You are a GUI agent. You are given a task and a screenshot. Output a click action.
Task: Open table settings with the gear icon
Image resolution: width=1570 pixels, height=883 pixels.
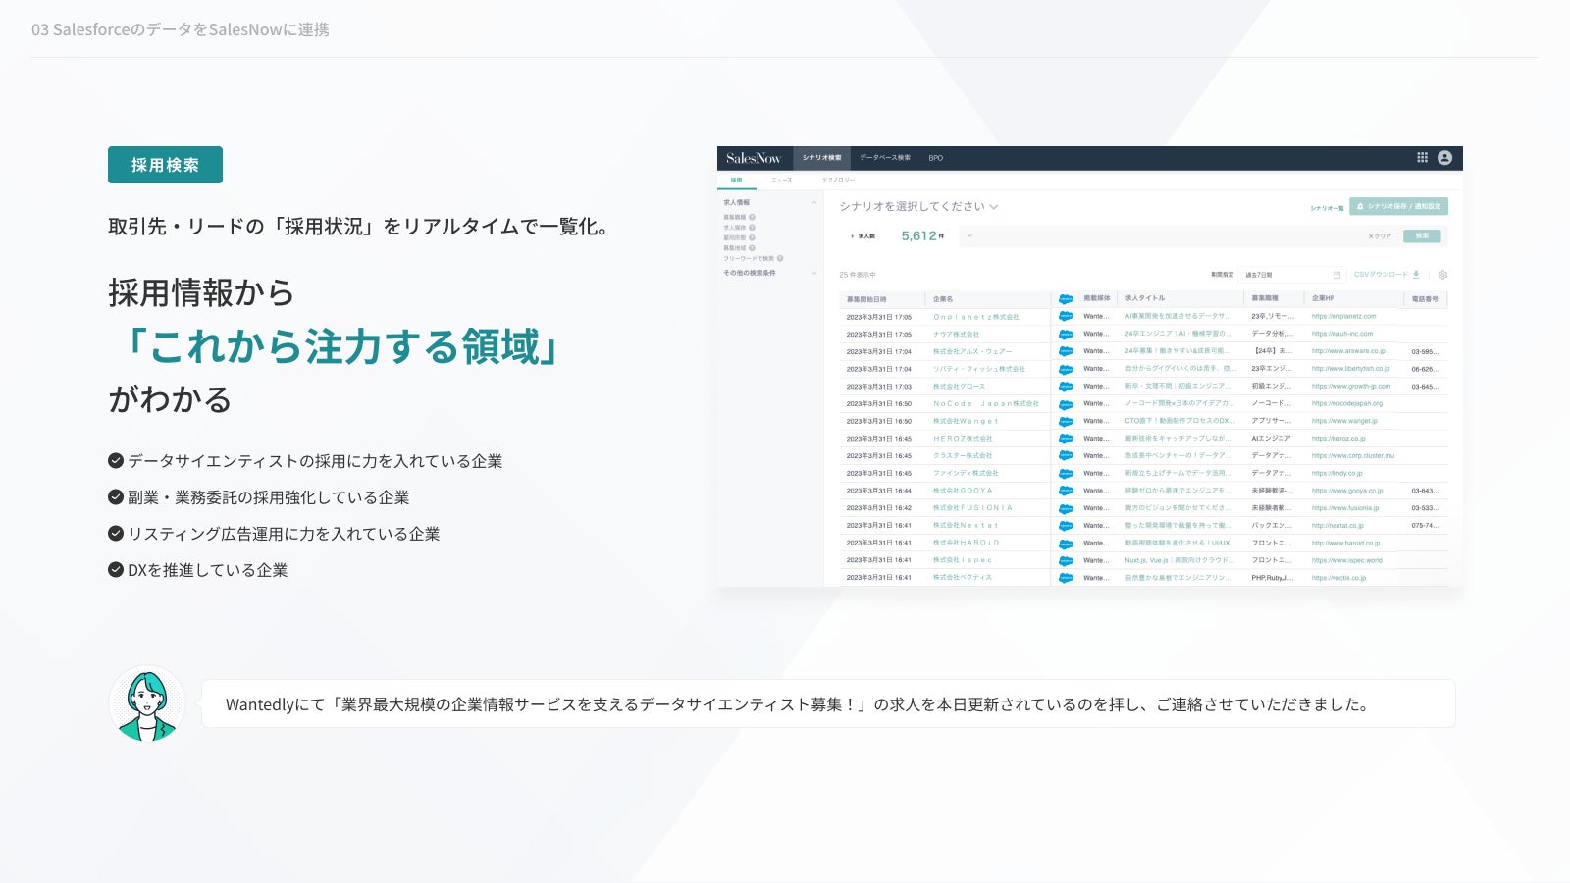point(1442,275)
